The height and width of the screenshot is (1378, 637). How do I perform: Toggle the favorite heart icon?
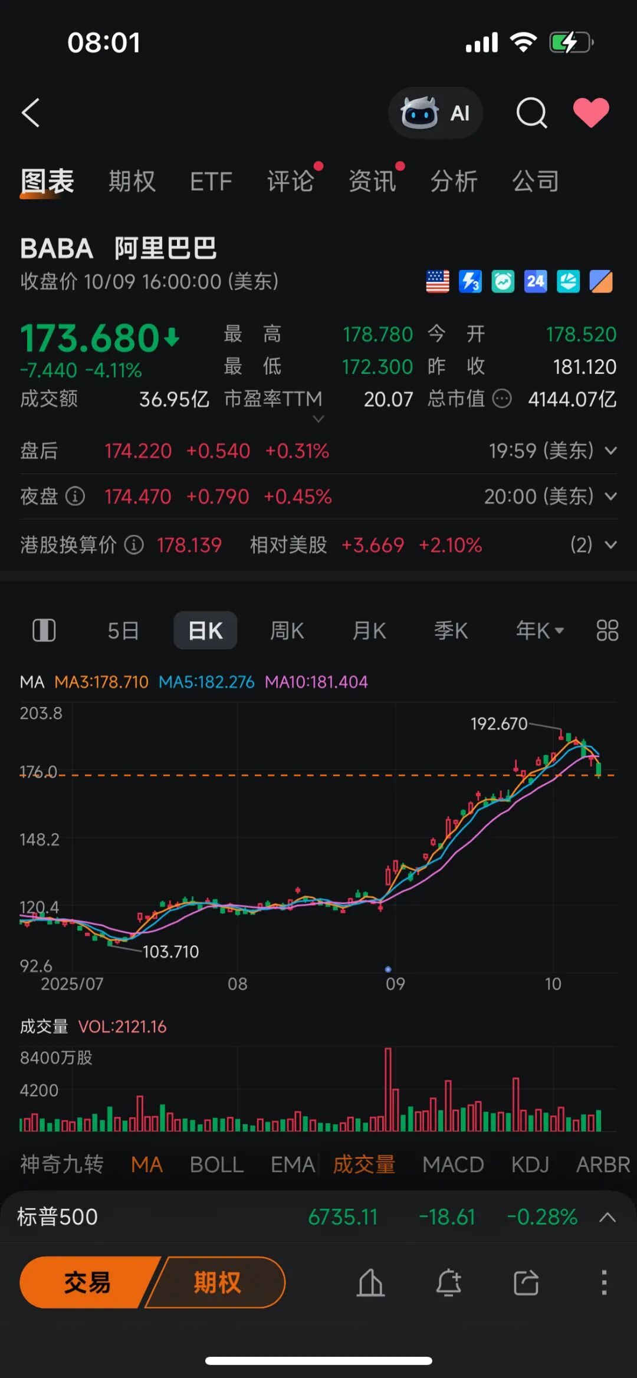pyautogui.click(x=591, y=112)
